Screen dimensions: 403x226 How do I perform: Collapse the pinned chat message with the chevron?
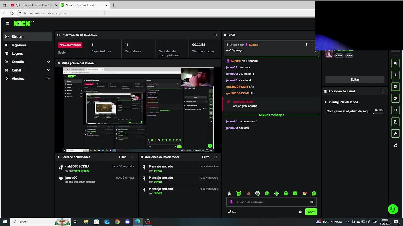315,51
